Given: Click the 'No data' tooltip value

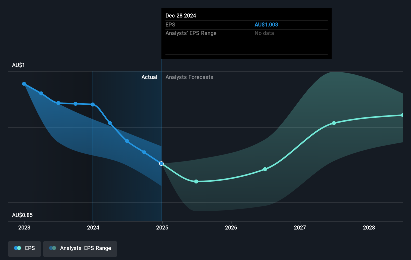Looking at the screenshot, I should tap(264, 33).
